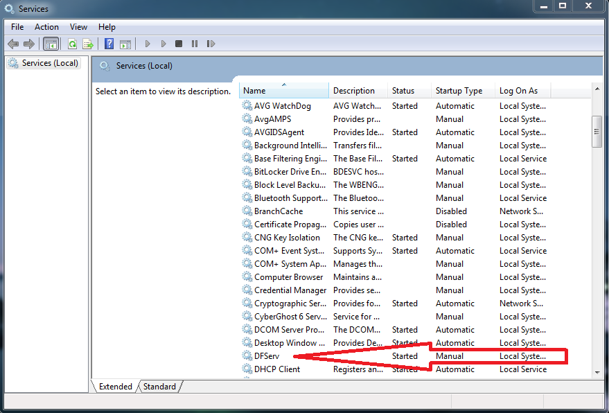Click Started status of DFServ row
The width and height of the screenshot is (609, 413).
point(405,356)
